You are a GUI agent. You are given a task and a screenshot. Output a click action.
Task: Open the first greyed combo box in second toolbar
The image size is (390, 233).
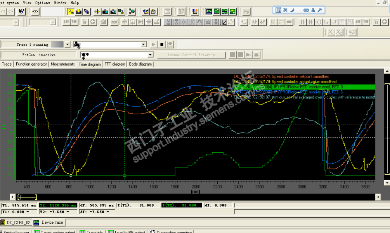point(16,22)
